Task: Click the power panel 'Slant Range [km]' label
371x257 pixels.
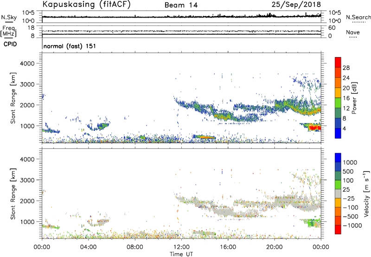Action: [13, 98]
